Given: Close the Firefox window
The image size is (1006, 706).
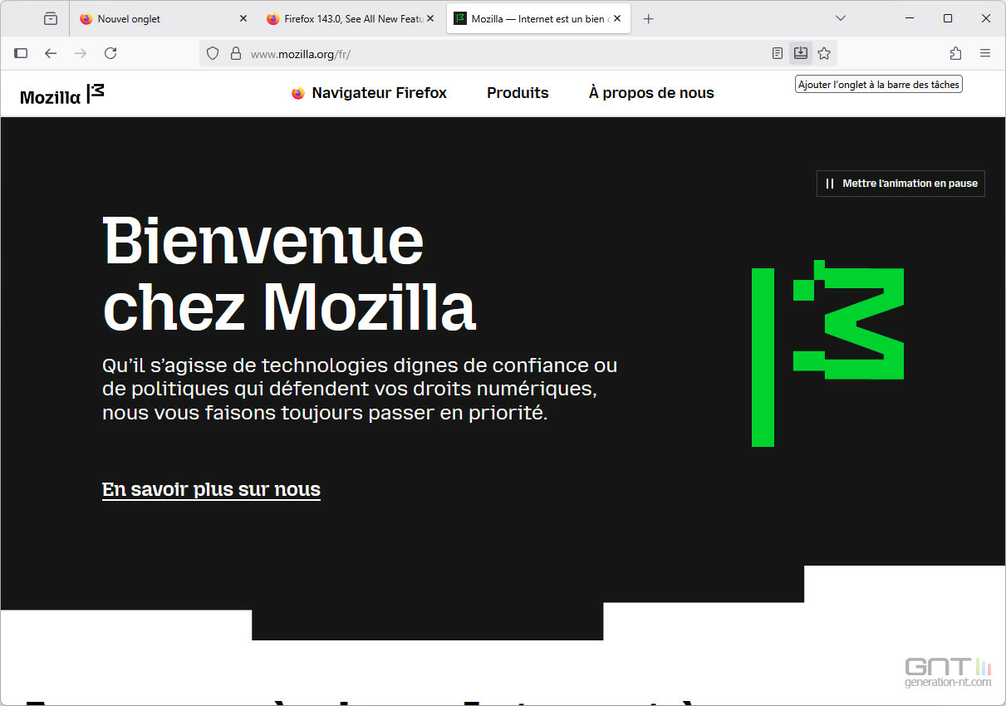Looking at the screenshot, I should pos(986,18).
